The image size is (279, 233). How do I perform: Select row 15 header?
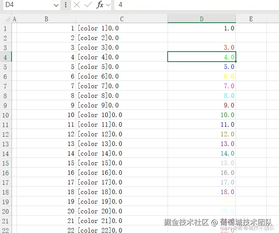pos(6,163)
